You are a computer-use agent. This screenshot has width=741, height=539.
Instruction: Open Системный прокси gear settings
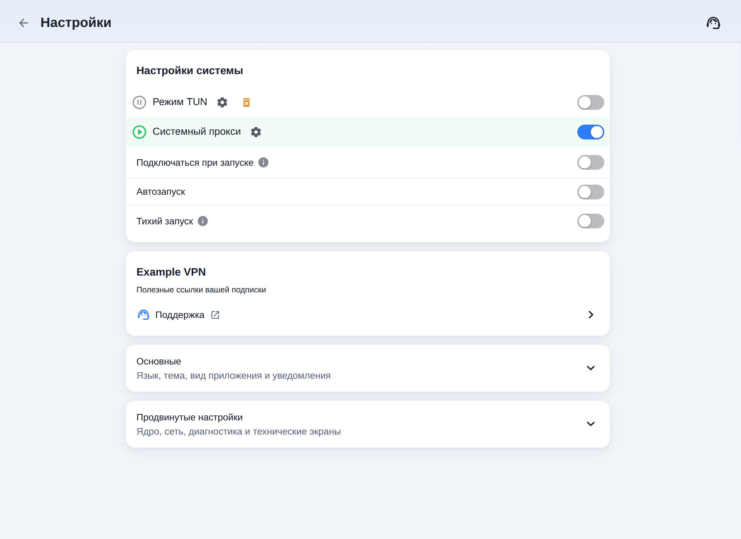(x=256, y=132)
